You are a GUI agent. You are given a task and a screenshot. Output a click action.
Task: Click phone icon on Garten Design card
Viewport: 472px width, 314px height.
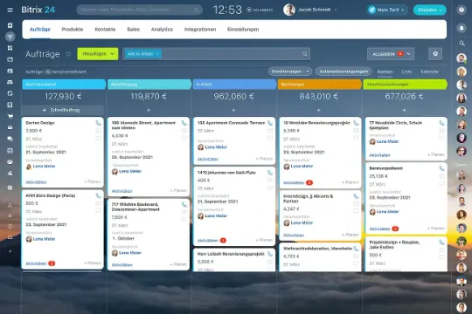pyautogui.click(x=98, y=123)
